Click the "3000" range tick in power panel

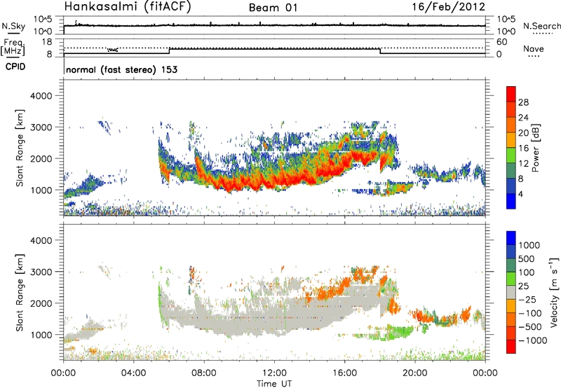pos(41,127)
